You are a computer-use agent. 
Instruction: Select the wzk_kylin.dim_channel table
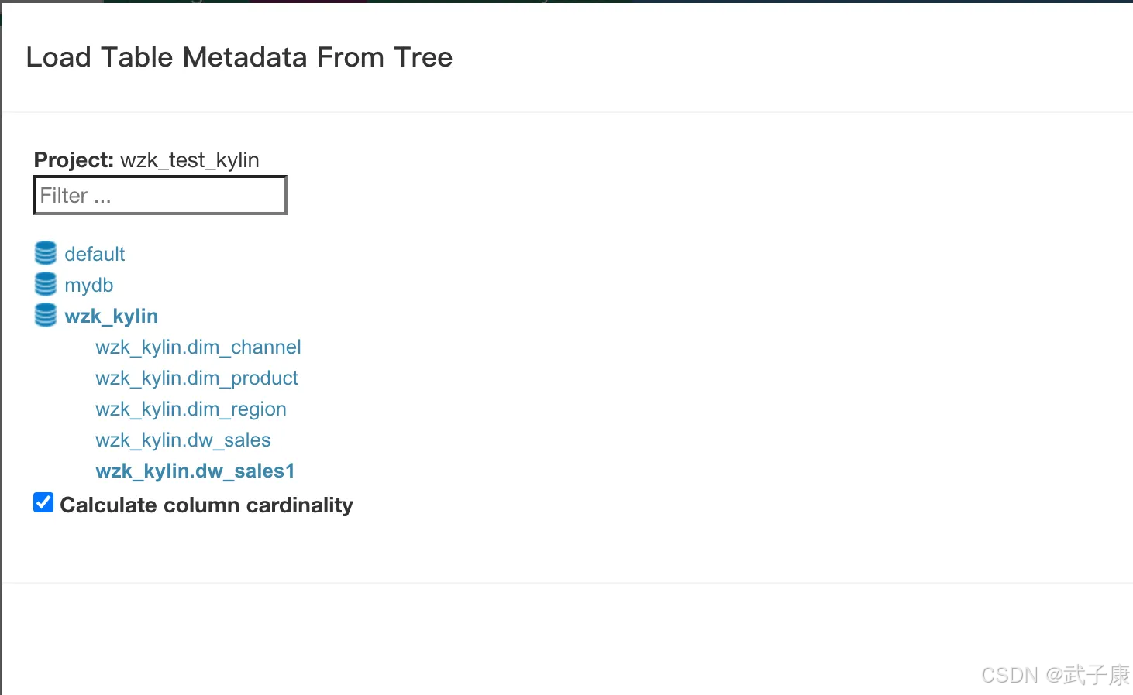[198, 347]
